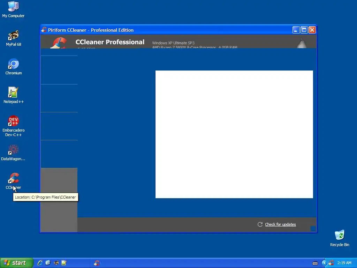Open the on-screen keyboard icon in taskbar
This screenshot has width=357, height=268.
point(315,263)
